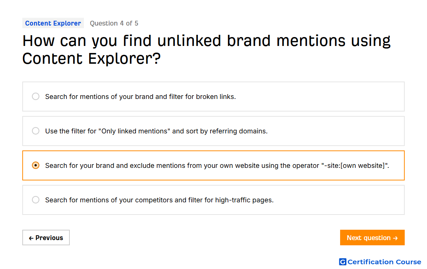
Task: Select the broken links answer radio button
Action: tap(36, 96)
